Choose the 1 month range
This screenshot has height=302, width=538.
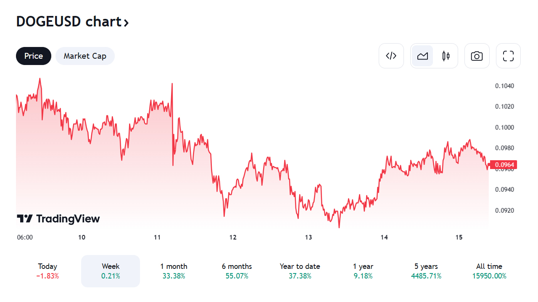[x=174, y=271]
